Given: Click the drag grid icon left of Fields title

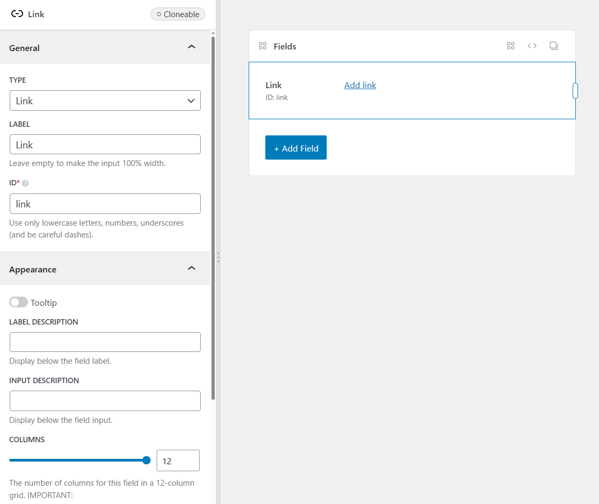Looking at the screenshot, I should (263, 46).
